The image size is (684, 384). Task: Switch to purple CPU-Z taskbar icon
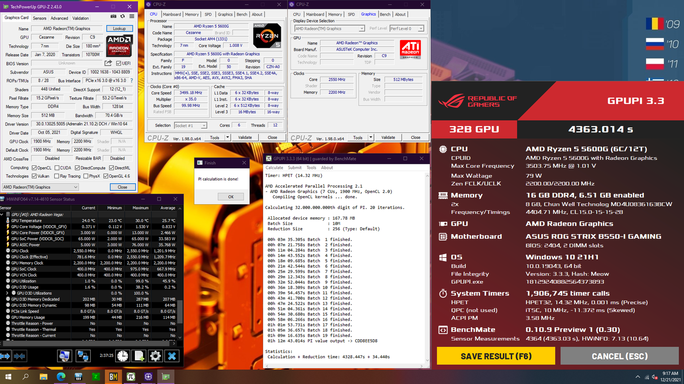[148, 377]
